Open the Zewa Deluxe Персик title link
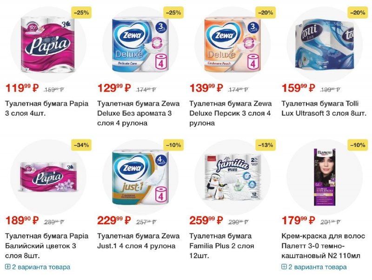 [231, 113]
